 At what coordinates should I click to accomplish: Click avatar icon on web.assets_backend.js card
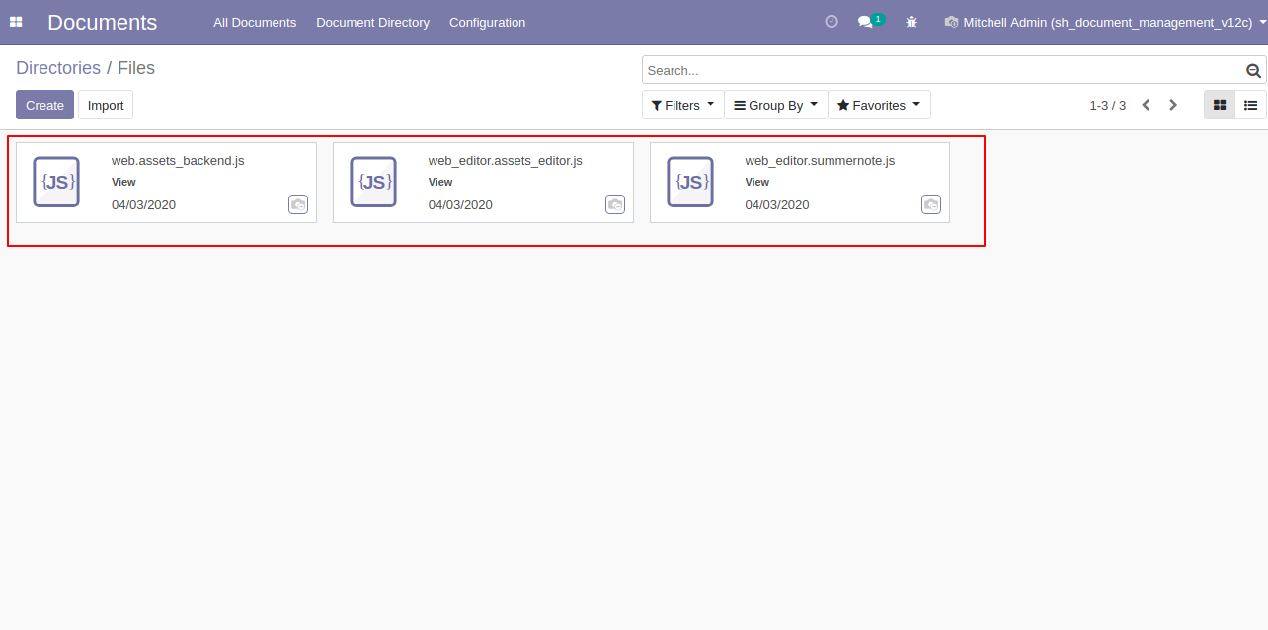coord(298,204)
